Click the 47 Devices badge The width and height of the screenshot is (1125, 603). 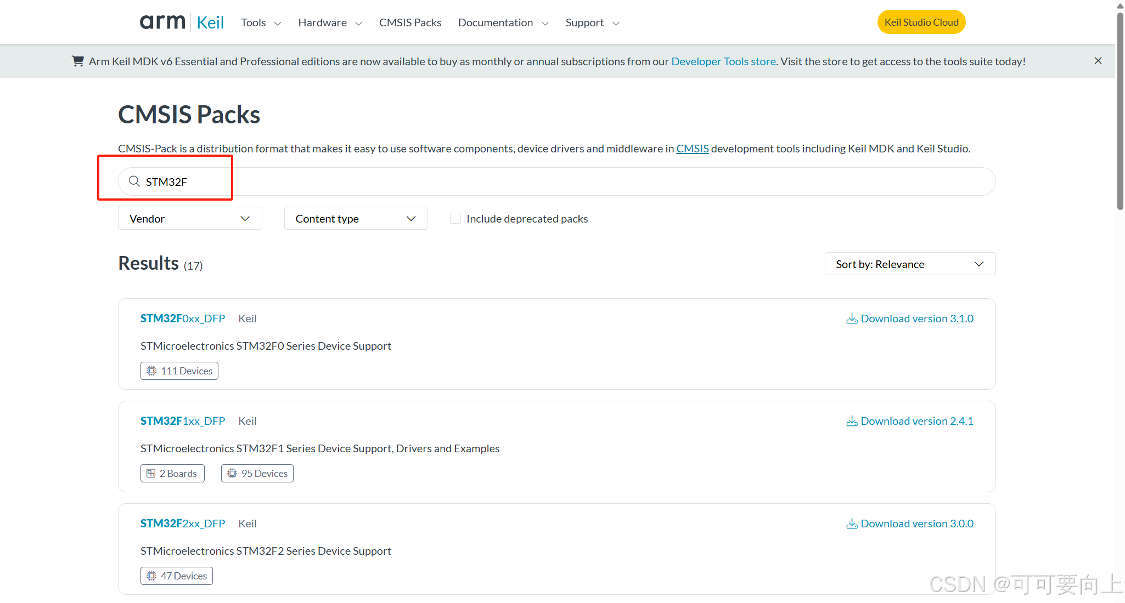coord(177,576)
